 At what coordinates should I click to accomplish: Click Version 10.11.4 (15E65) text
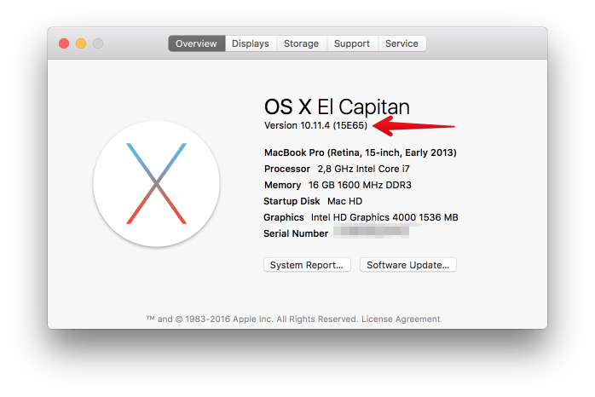click(x=315, y=125)
